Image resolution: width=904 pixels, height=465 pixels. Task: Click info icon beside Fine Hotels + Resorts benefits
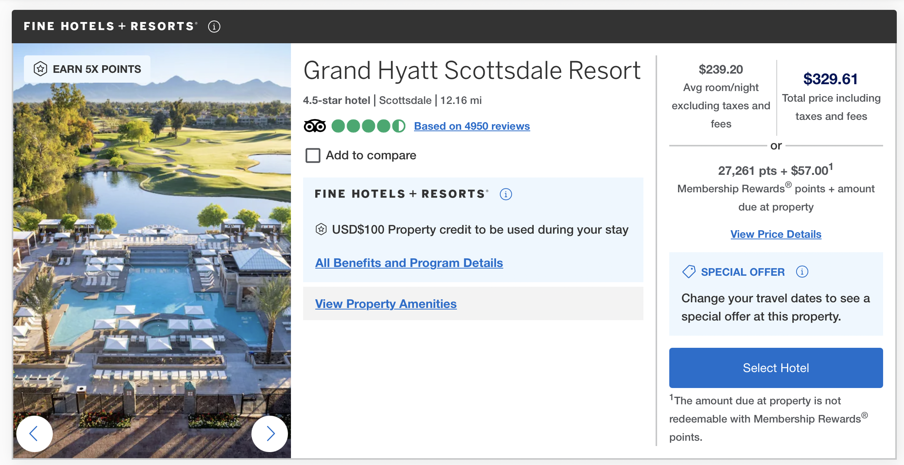(506, 194)
